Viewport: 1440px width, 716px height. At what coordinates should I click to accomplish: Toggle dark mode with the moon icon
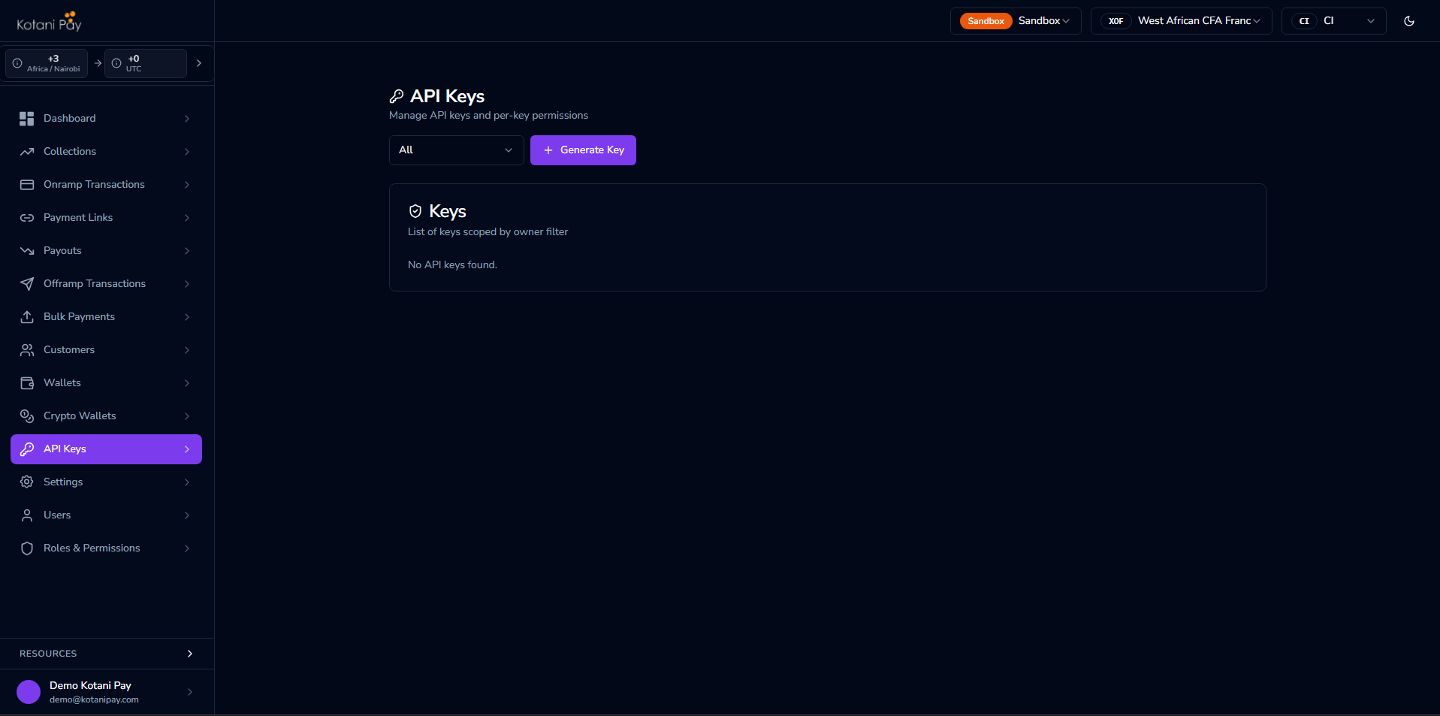[x=1409, y=21]
